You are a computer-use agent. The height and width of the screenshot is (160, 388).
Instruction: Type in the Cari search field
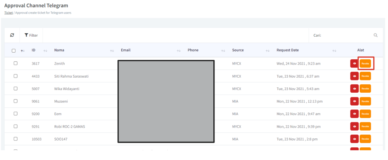click(x=345, y=35)
